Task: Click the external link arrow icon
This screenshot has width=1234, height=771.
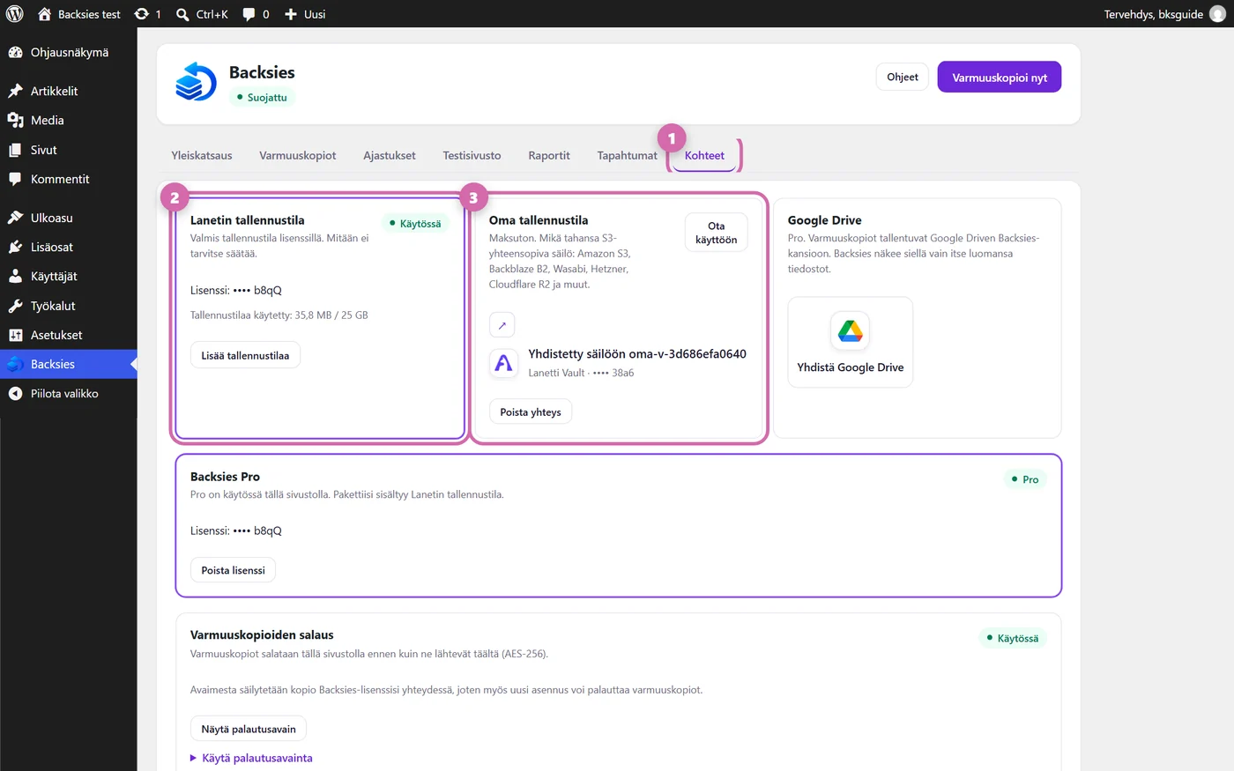Action: (x=502, y=325)
